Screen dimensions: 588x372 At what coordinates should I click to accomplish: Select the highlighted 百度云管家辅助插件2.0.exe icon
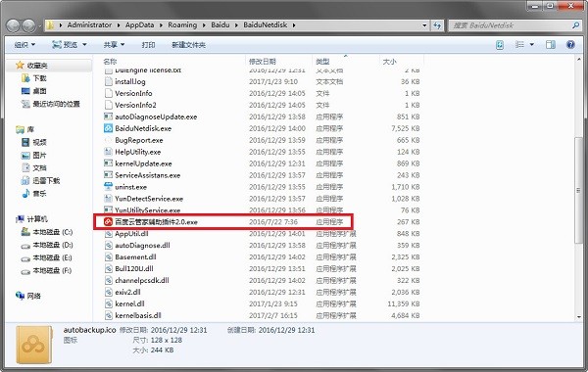[x=108, y=222]
